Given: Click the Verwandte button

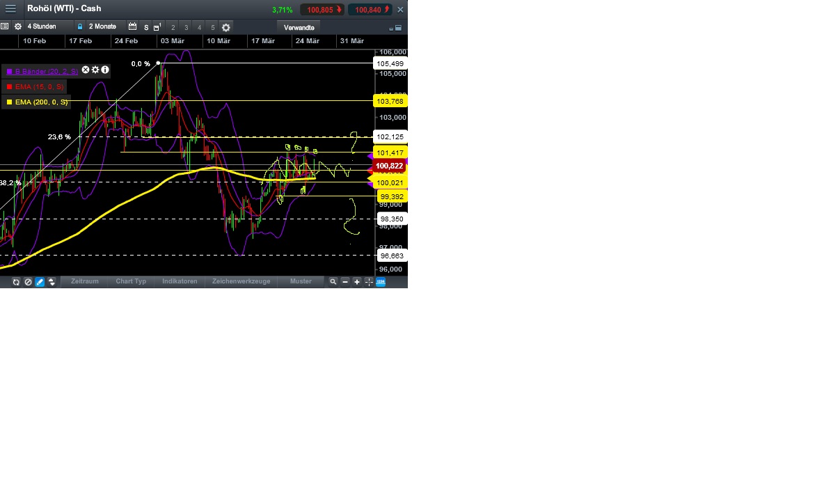Looking at the screenshot, I should pyautogui.click(x=299, y=27).
